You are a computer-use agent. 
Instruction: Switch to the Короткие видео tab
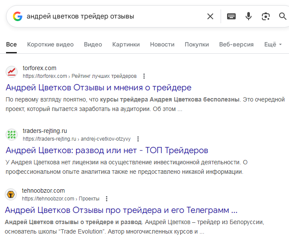pyautogui.click(x=50, y=44)
